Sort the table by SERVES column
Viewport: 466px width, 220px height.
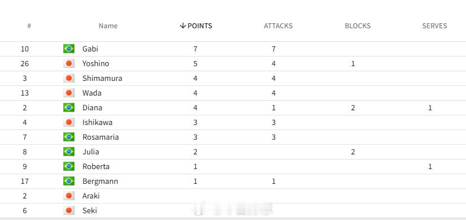[x=434, y=26]
